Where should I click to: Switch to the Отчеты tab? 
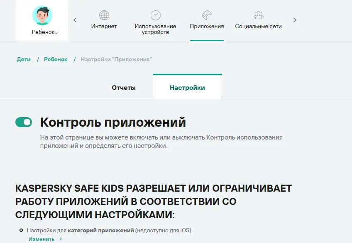pos(124,88)
